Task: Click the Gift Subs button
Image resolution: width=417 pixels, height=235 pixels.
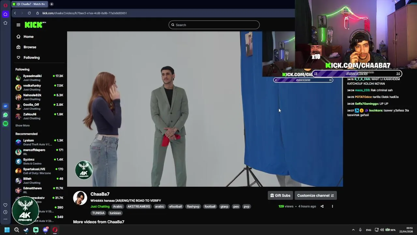Action: point(280,196)
